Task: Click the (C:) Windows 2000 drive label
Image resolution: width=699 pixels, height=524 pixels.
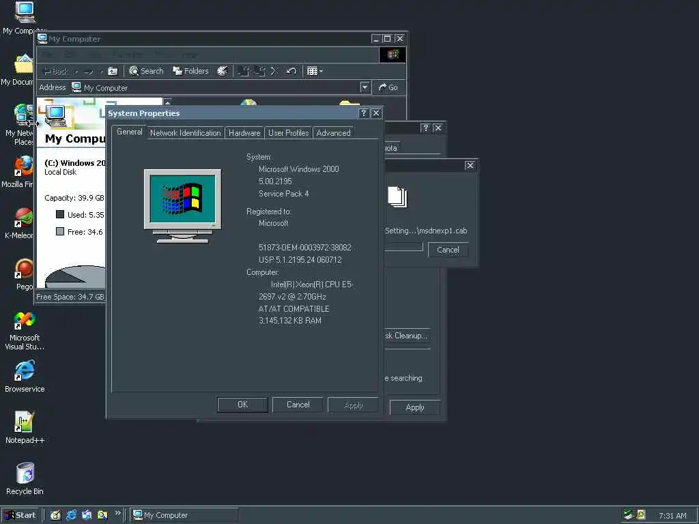Action: click(75, 162)
